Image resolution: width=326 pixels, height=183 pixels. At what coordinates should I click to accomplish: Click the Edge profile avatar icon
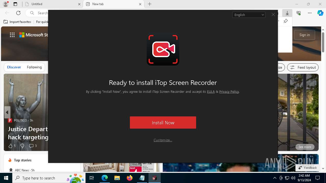(5, 4)
